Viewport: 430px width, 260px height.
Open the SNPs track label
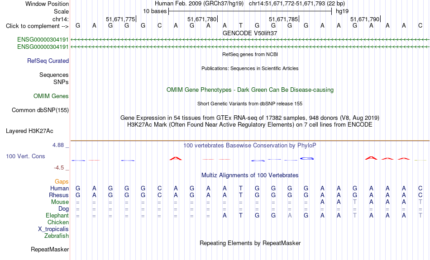[x=61, y=82]
